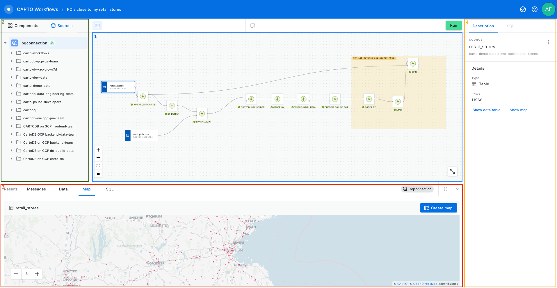Click the fit view icon on canvas
557x288 pixels.
click(98, 165)
